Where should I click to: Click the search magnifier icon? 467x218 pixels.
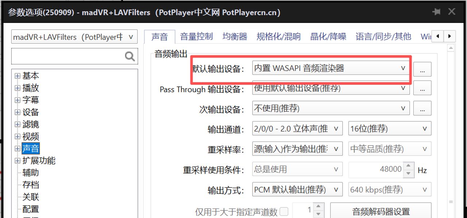[x=130, y=56]
